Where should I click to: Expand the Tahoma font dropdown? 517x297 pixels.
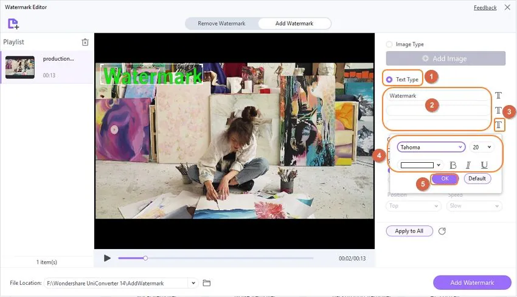pyautogui.click(x=431, y=147)
